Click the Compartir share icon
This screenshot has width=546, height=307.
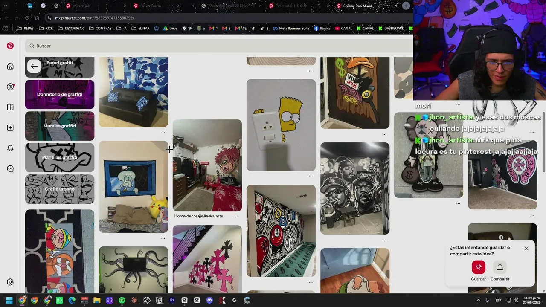tap(500, 267)
